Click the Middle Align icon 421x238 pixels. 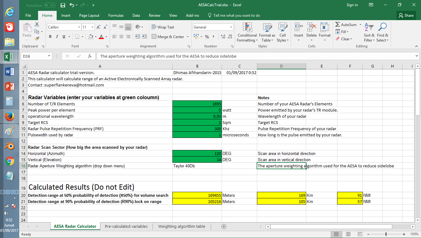121,27
